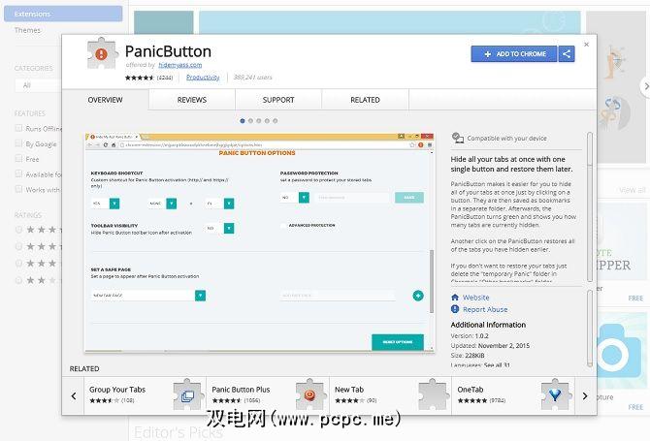Go to next related extensions
The image size is (650, 441).
[585, 395]
